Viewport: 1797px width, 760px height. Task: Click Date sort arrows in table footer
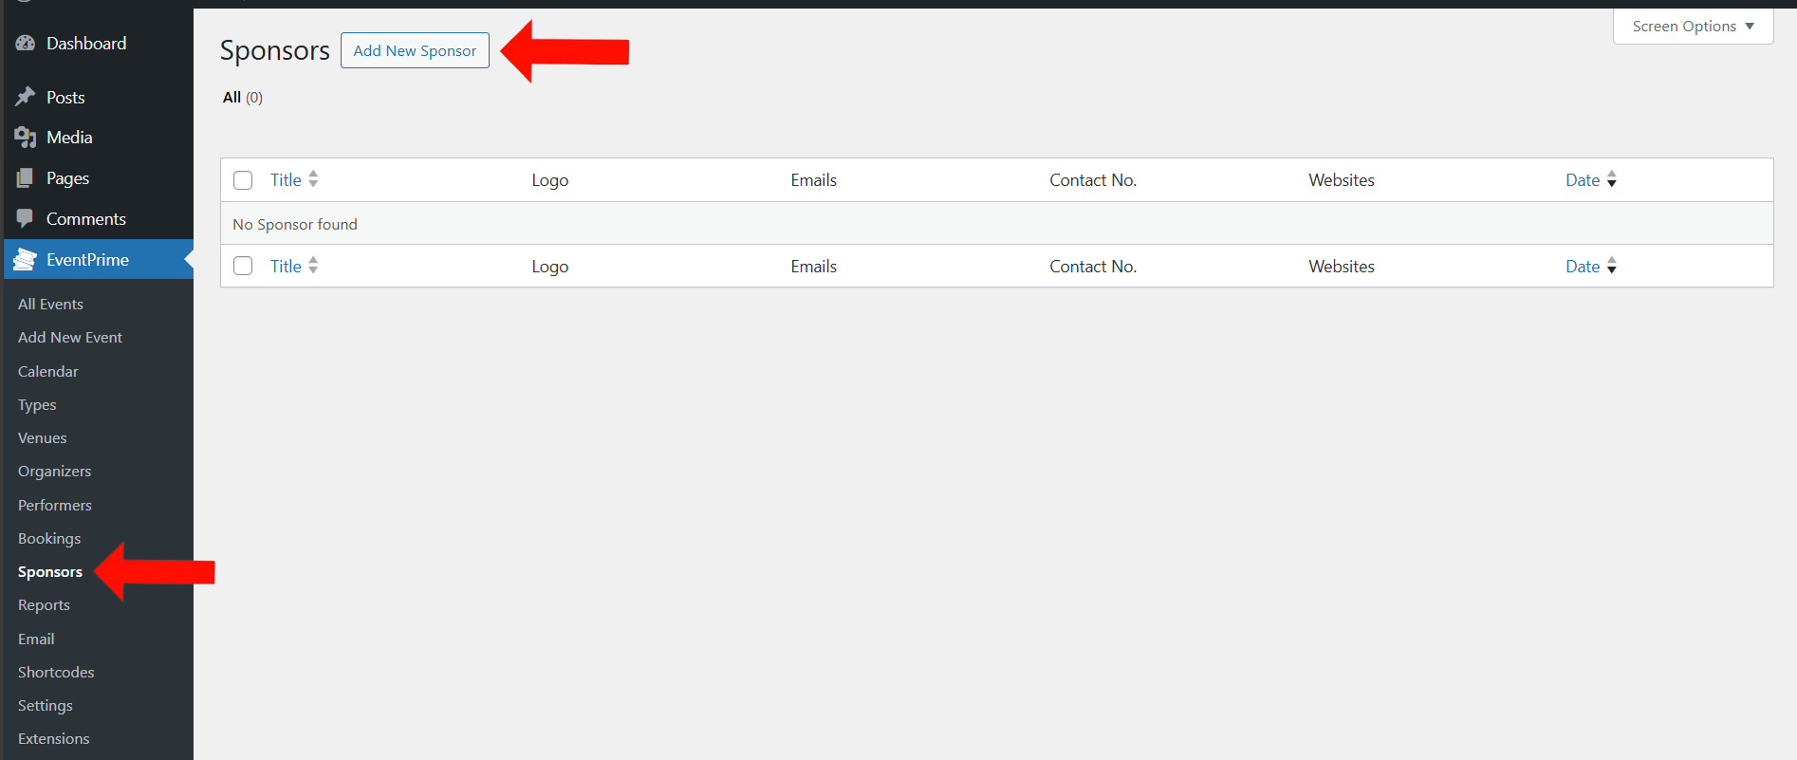pyautogui.click(x=1611, y=266)
